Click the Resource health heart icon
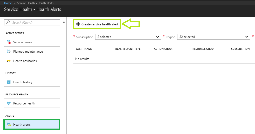The height and width of the screenshot is (134, 255). pos(9,103)
